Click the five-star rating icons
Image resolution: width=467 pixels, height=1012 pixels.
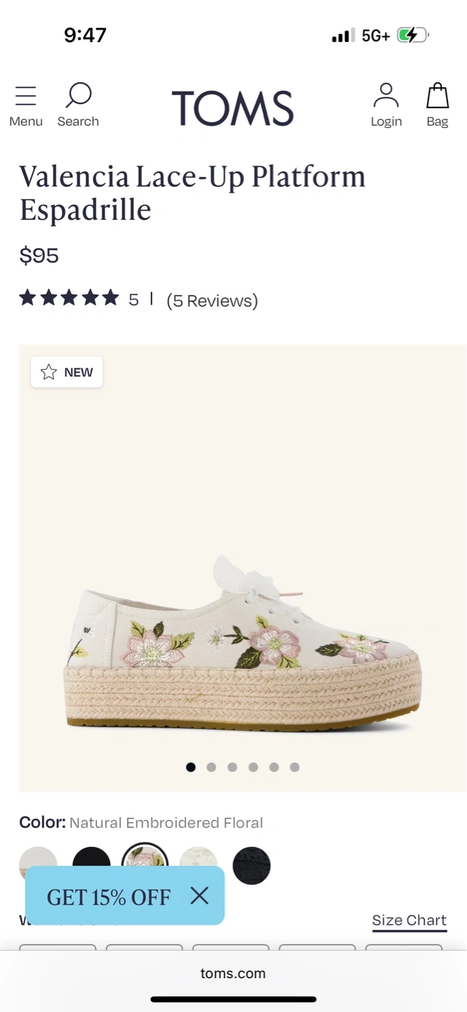tap(69, 299)
